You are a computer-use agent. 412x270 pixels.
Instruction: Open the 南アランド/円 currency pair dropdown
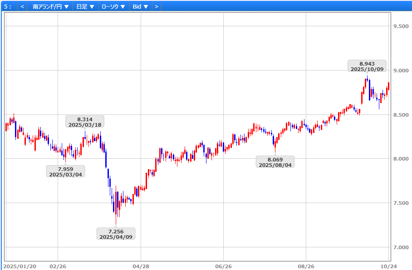tap(51, 6)
